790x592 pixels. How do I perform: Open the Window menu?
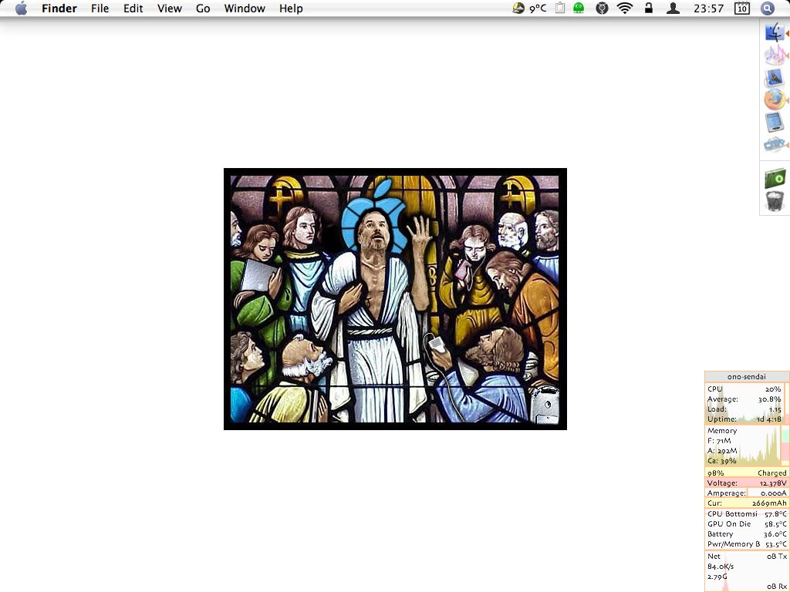click(x=245, y=8)
